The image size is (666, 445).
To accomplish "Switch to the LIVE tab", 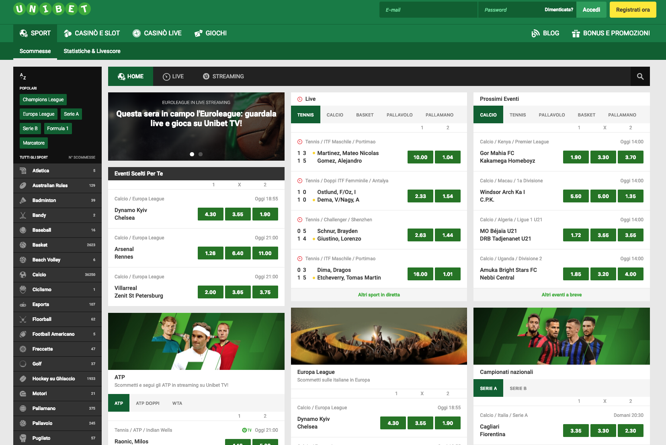I will point(173,76).
